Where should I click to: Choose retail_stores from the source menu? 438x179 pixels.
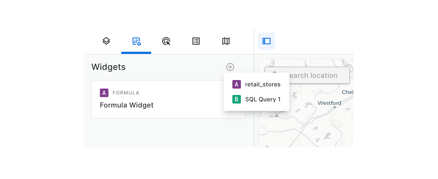tap(263, 85)
